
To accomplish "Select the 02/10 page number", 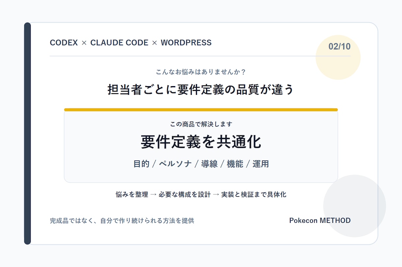I will coord(339,47).
